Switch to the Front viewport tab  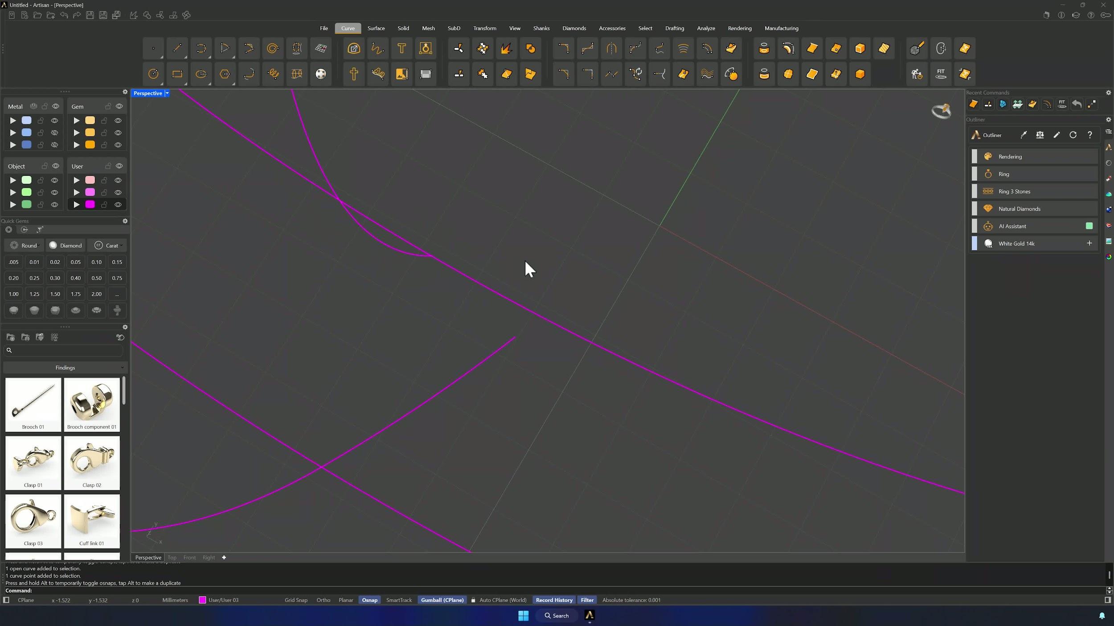coord(189,557)
